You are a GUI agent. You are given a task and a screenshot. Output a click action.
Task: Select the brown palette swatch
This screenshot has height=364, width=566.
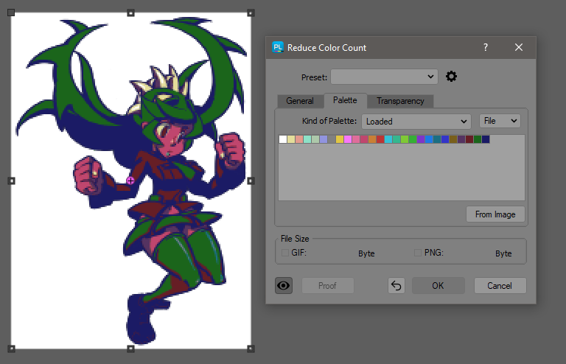tap(453, 139)
